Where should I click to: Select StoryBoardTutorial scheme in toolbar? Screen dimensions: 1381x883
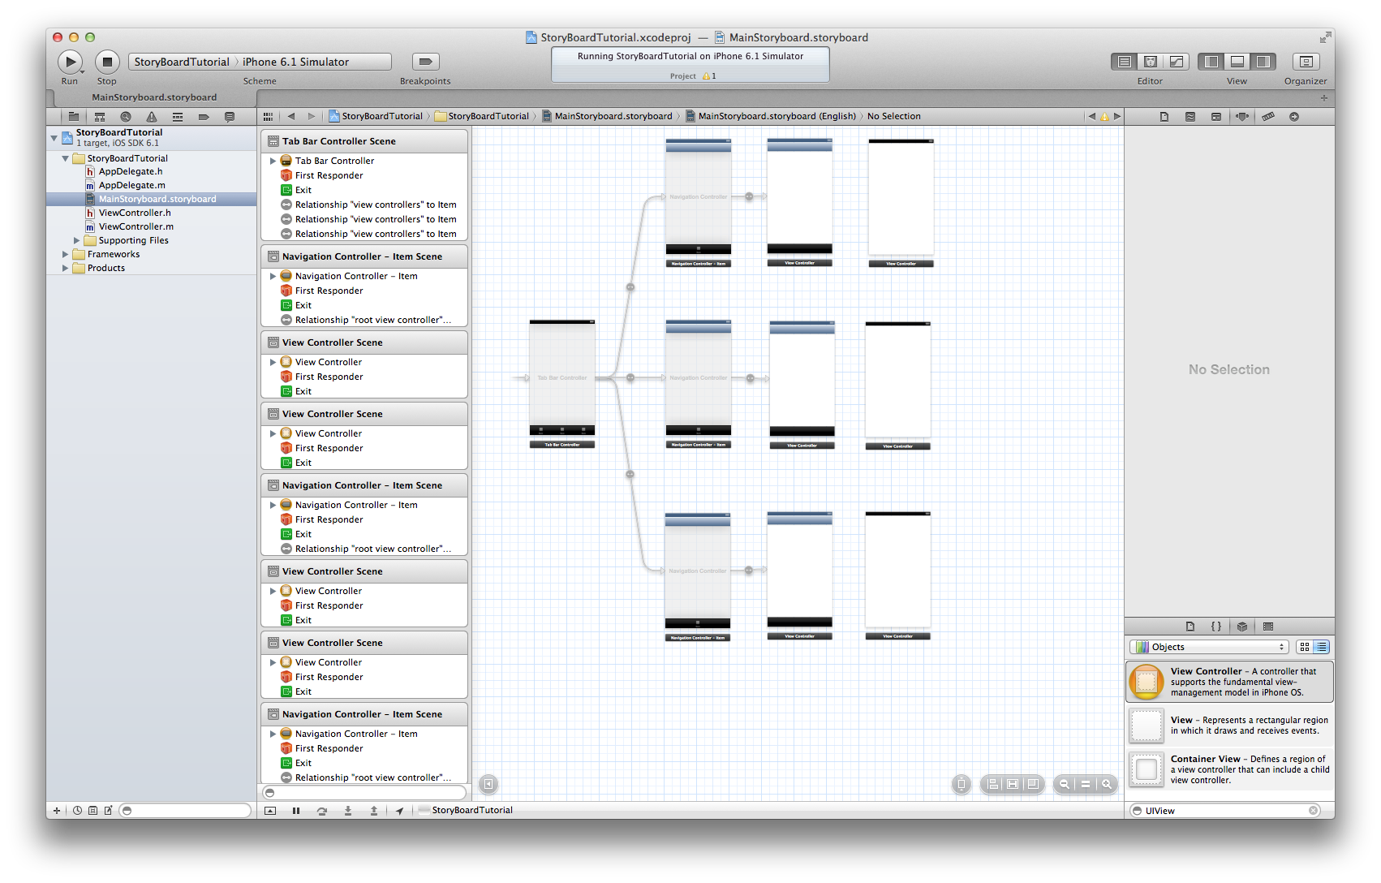pos(182,62)
